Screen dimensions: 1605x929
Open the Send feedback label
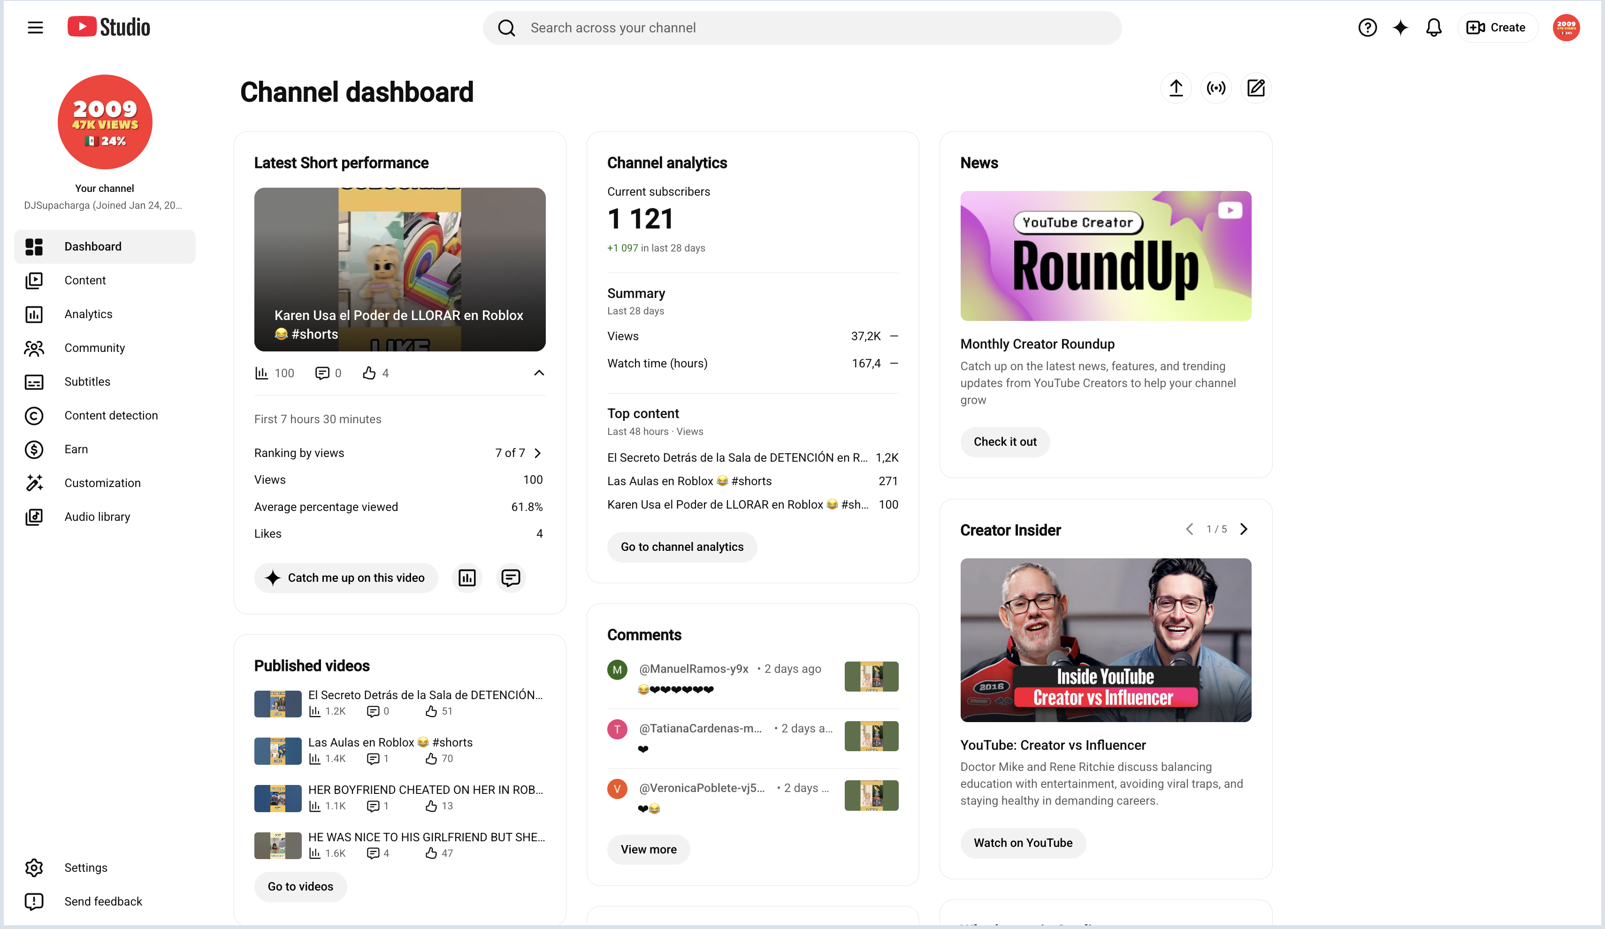tap(103, 901)
